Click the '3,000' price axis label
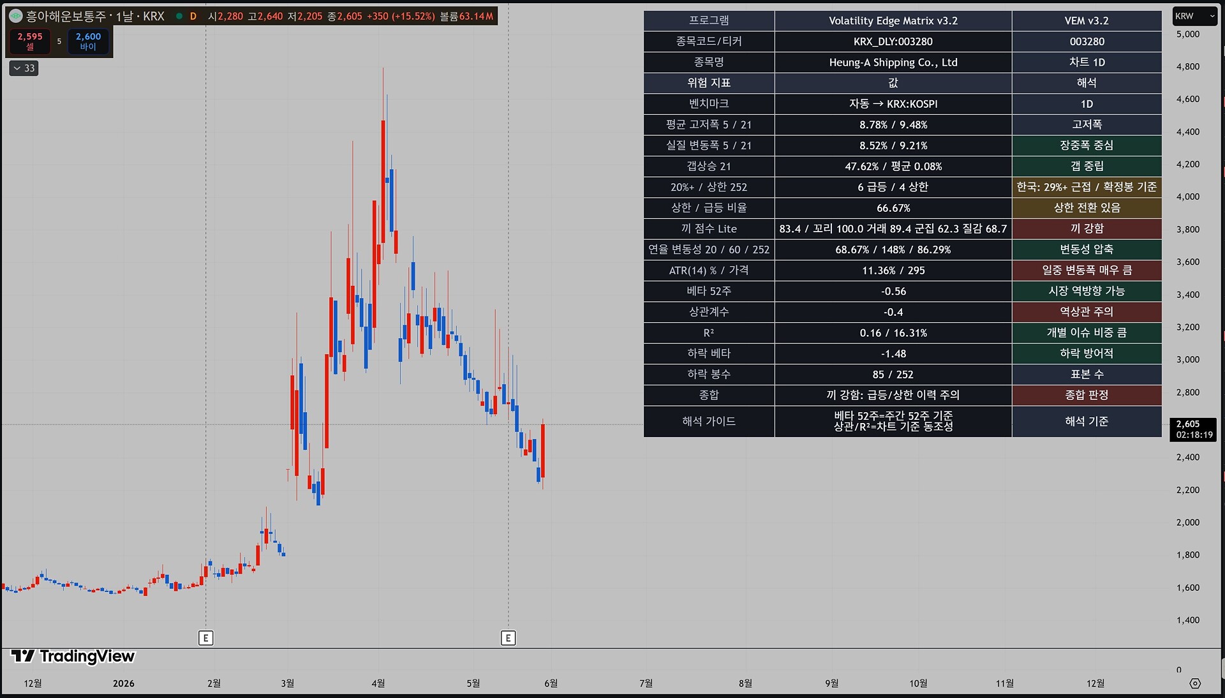Viewport: 1225px width, 698px height. pos(1188,360)
